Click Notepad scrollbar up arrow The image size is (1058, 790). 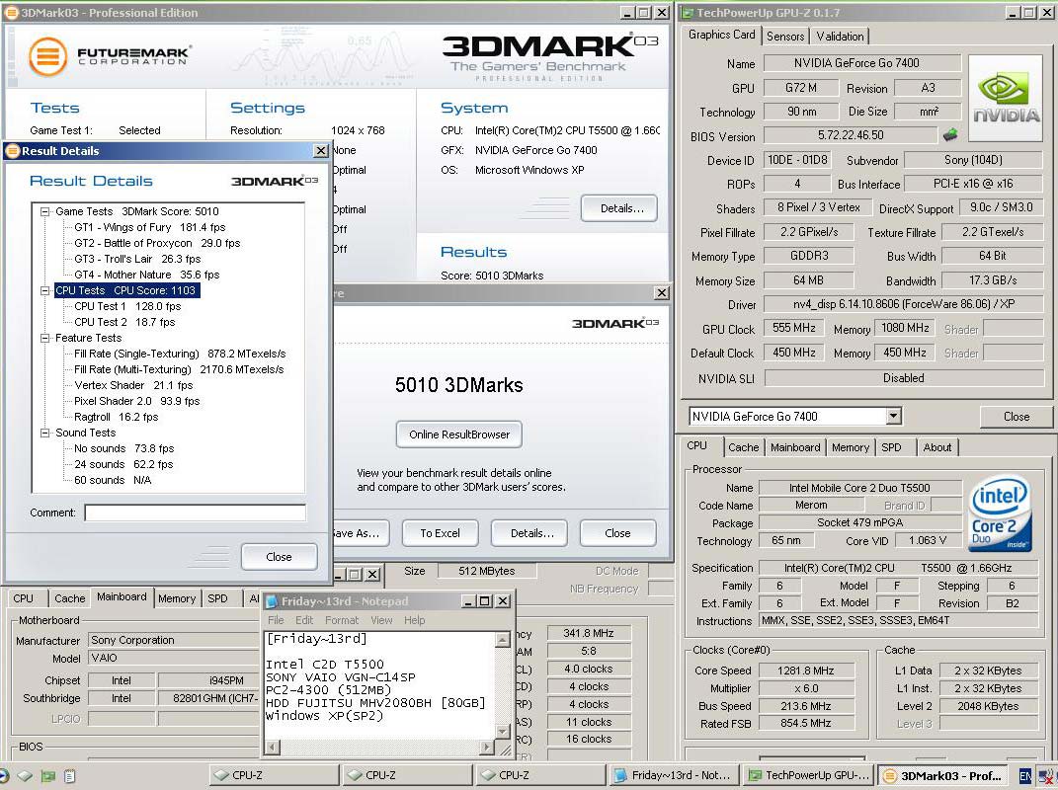[x=502, y=640]
